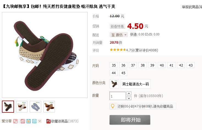The image size is (202, 130).
Task: Open 收藏该商品 favorite link
Action: (x=59, y=121)
